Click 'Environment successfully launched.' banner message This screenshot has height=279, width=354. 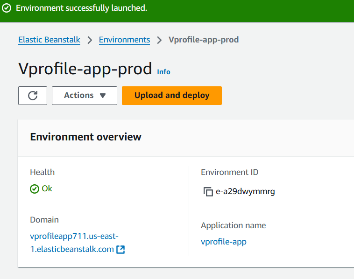82,8
